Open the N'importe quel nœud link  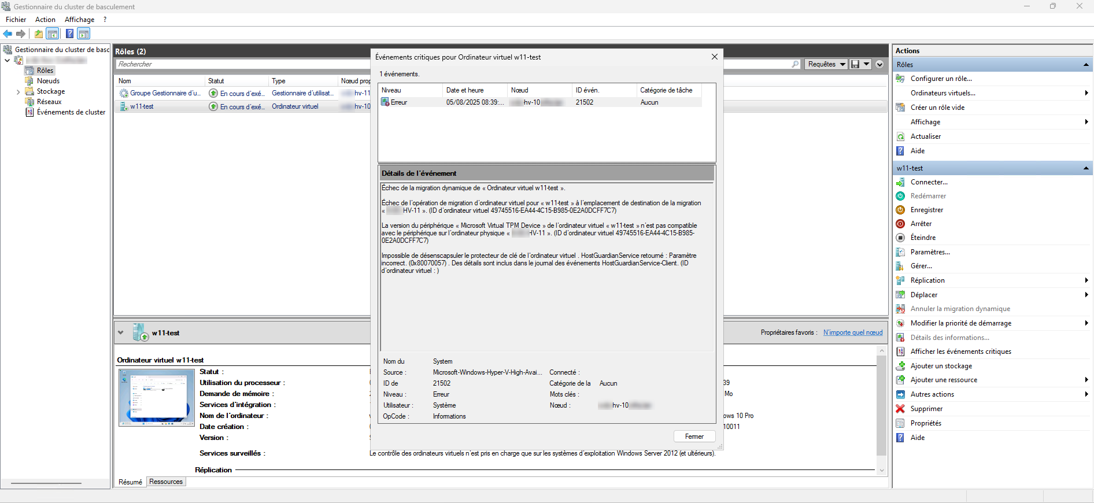coord(852,332)
